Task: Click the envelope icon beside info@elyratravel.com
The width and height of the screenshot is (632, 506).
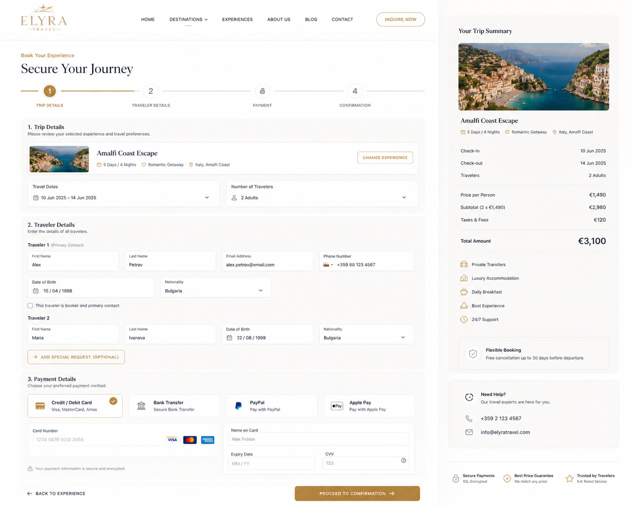Action: (469, 432)
